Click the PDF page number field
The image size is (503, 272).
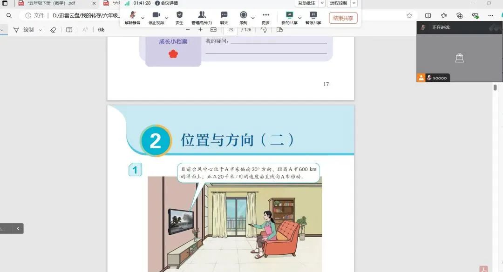click(x=231, y=30)
